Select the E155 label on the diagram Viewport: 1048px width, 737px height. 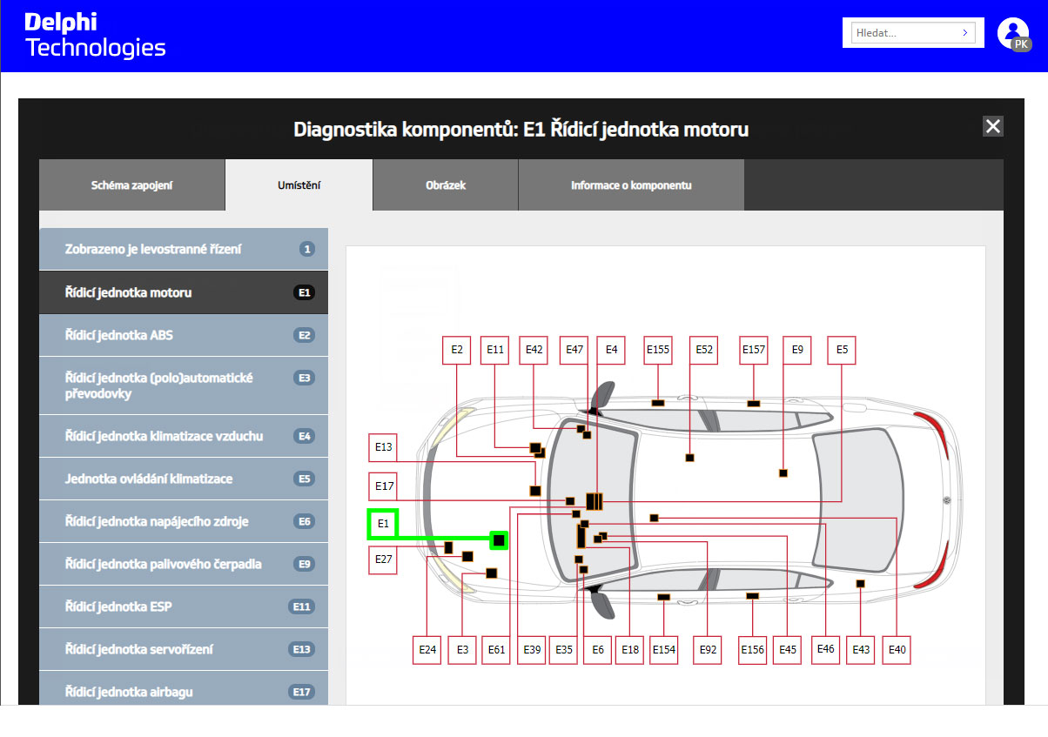pos(658,350)
